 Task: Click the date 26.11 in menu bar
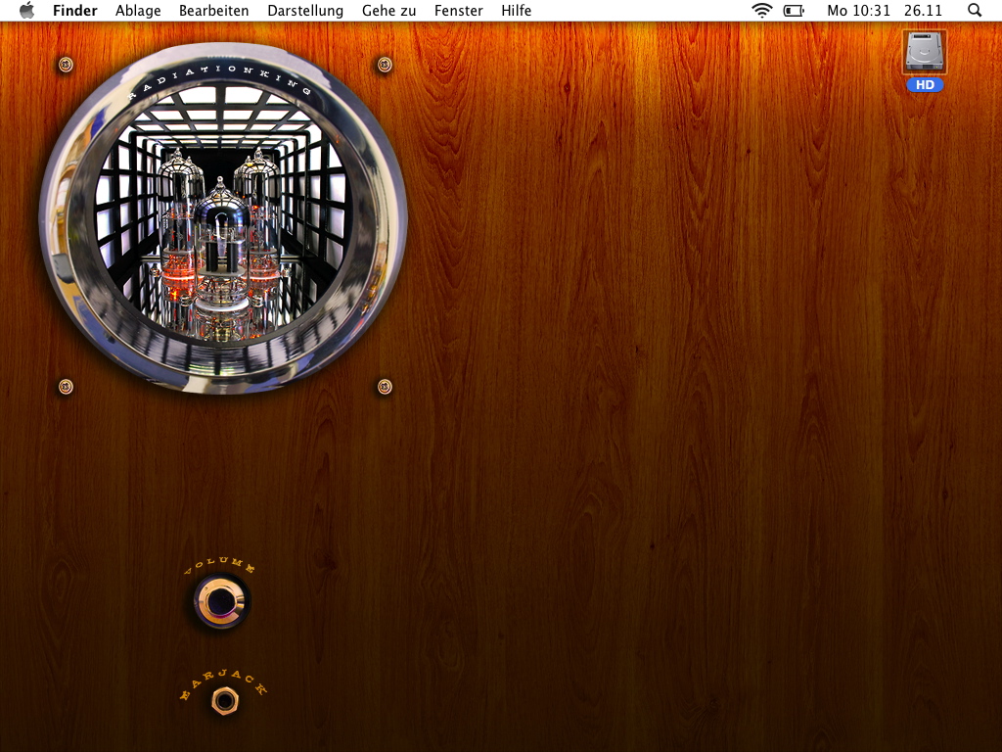pos(923,10)
